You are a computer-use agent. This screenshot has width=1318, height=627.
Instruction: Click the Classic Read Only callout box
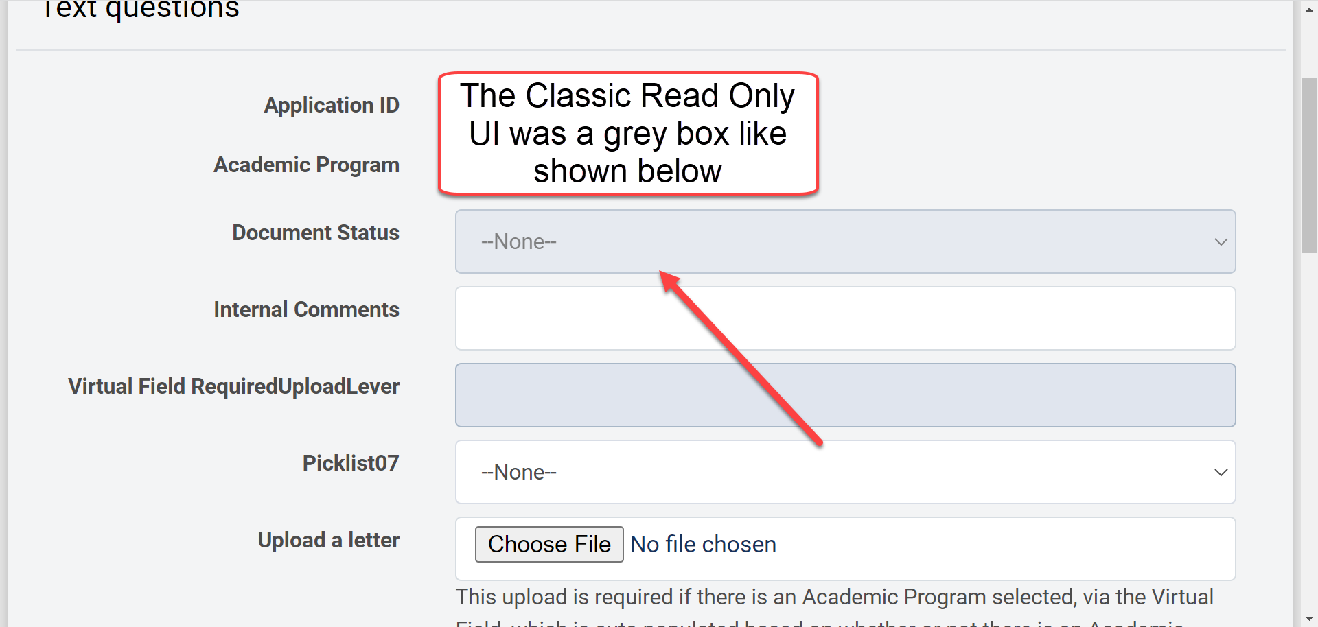627,133
